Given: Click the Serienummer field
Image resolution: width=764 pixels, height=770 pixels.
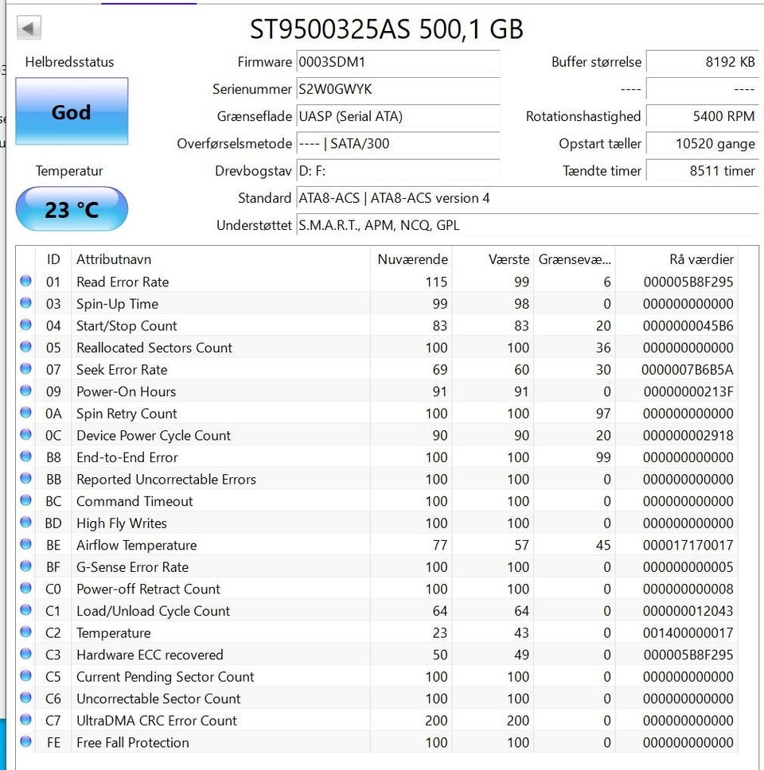Looking at the screenshot, I should (x=398, y=89).
